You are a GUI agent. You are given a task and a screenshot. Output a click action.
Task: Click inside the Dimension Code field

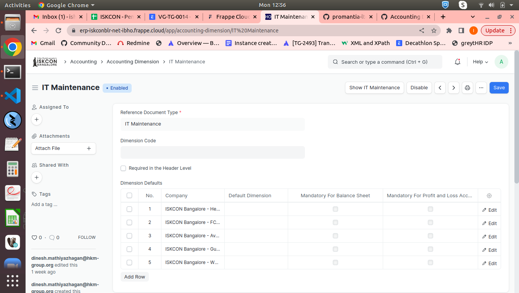pos(212,152)
